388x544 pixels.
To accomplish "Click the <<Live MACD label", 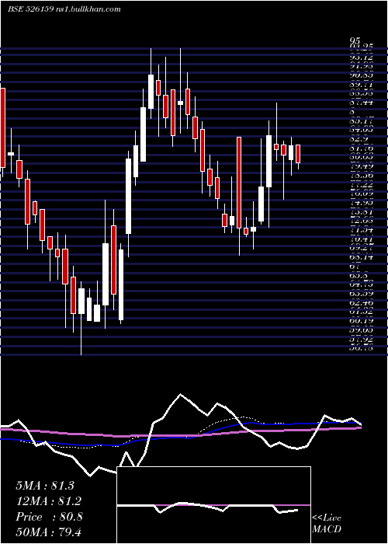I will click(327, 524).
